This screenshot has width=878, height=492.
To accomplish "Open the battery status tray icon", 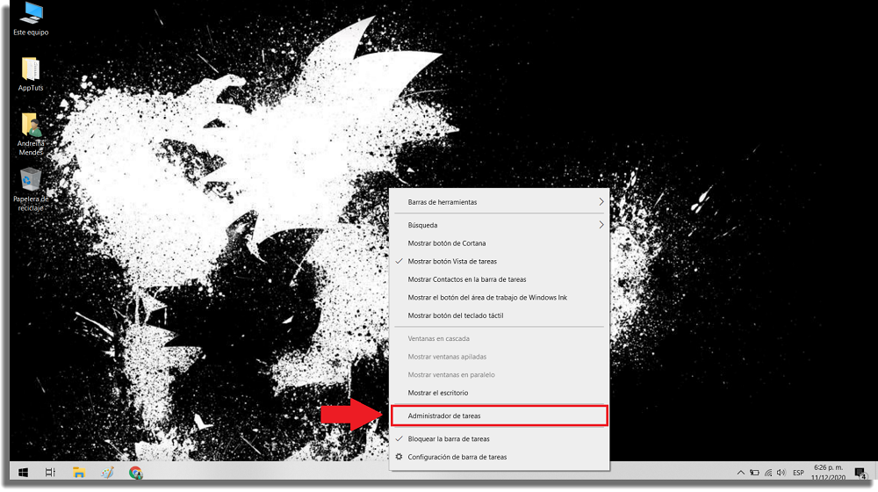I will tap(754, 473).
